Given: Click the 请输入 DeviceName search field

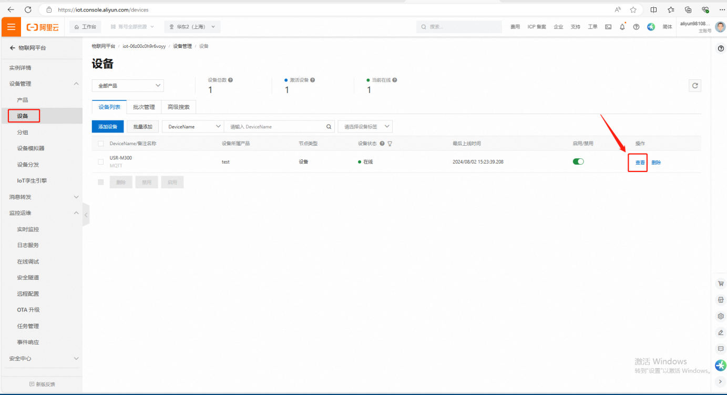Looking at the screenshot, I should (276, 127).
